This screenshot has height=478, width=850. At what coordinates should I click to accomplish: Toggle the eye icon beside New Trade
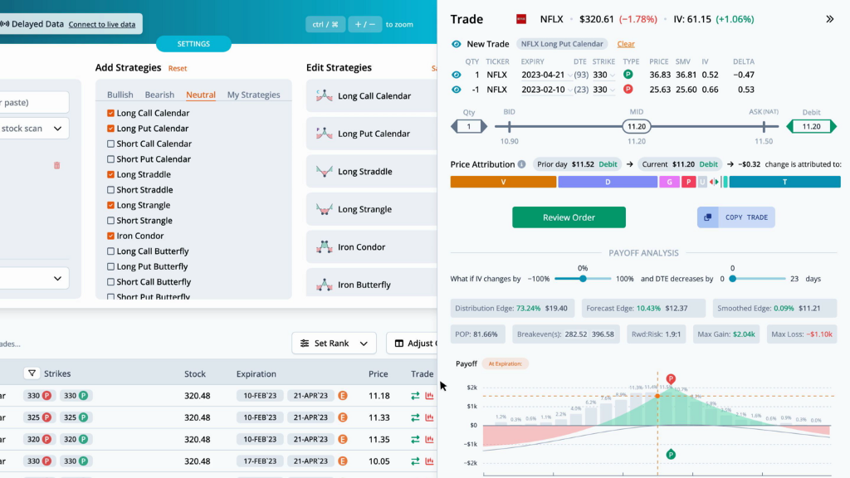click(x=457, y=44)
